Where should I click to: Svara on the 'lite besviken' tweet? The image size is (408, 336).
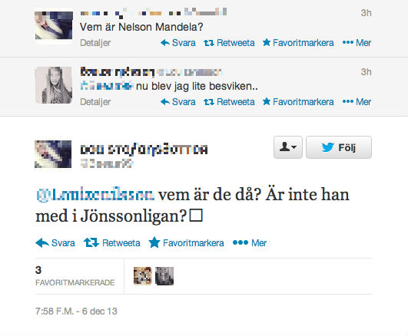178,101
